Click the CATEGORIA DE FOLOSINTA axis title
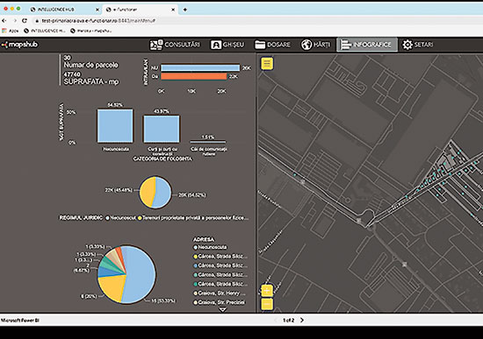The height and width of the screenshot is (339, 483). (162, 159)
